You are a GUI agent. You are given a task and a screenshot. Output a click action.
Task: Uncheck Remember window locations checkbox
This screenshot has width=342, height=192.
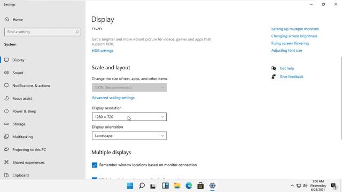[x=95, y=165]
